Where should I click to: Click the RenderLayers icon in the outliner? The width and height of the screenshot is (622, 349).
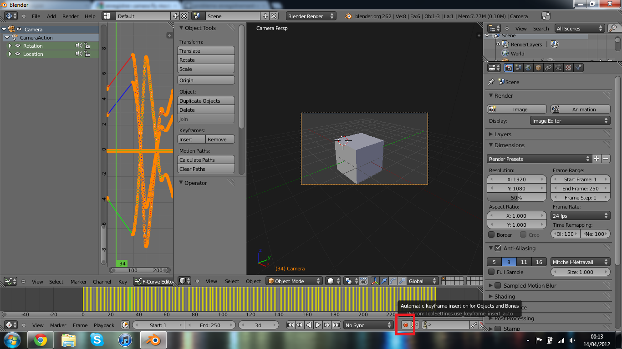click(505, 44)
